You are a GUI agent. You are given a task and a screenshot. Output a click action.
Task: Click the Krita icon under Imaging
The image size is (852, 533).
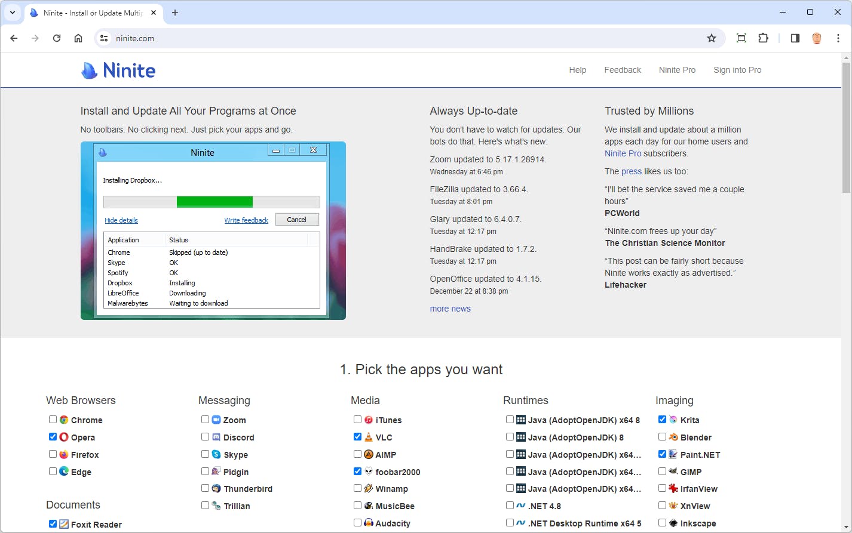click(673, 420)
